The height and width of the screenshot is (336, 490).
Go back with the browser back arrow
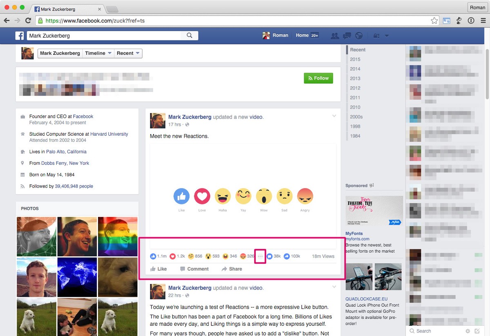coord(7,20)
